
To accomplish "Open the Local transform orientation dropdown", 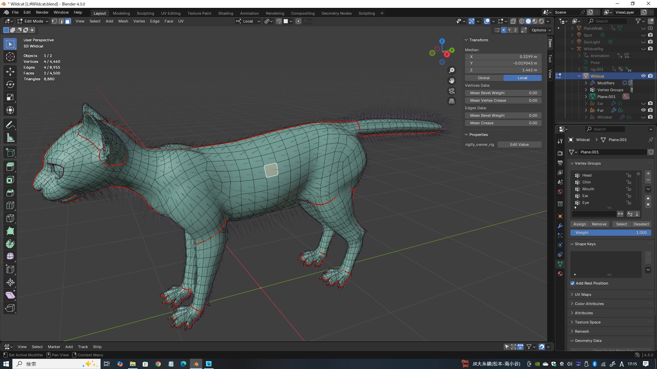I will (x=248, y=21).
